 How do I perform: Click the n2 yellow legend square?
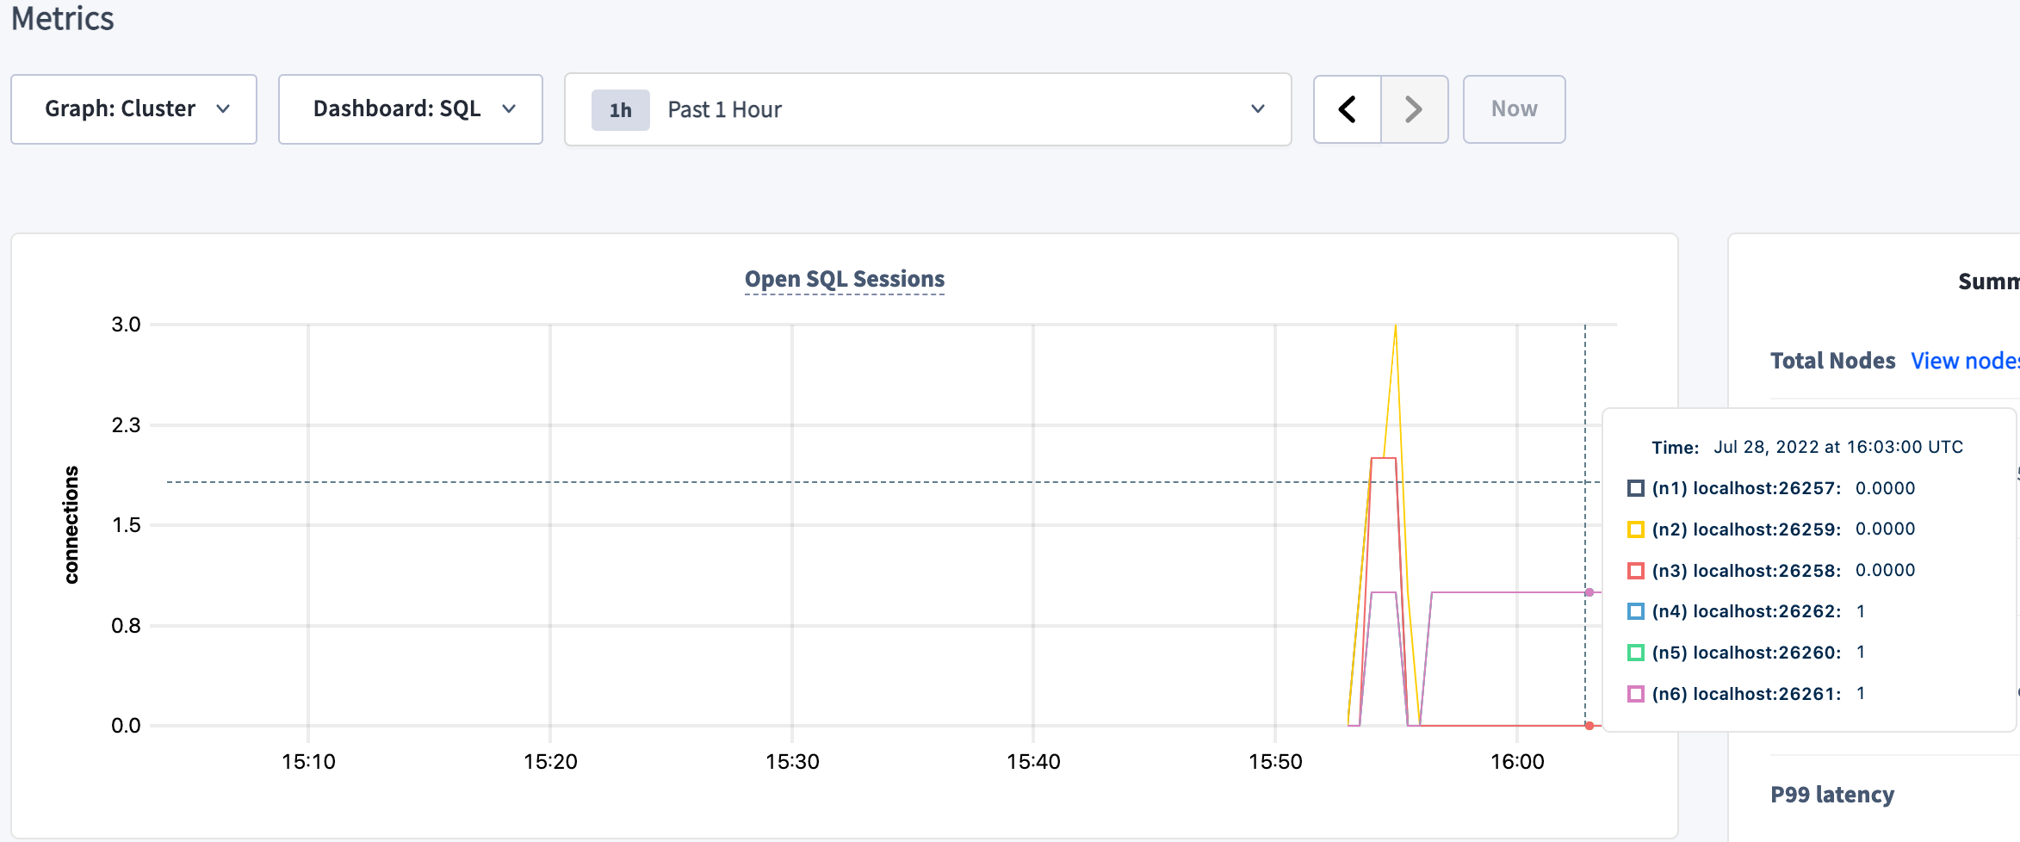(x=1633, y=529)
